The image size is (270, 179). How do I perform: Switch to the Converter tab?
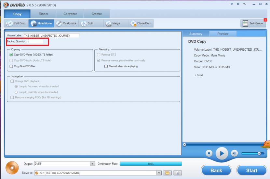point(70,14)
